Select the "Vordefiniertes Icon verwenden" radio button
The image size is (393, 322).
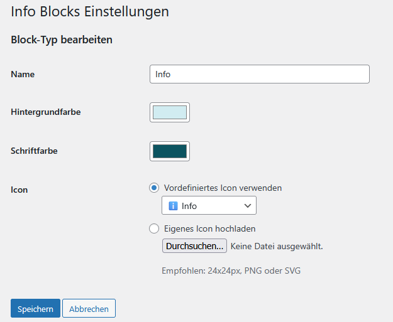pos(154,188)
